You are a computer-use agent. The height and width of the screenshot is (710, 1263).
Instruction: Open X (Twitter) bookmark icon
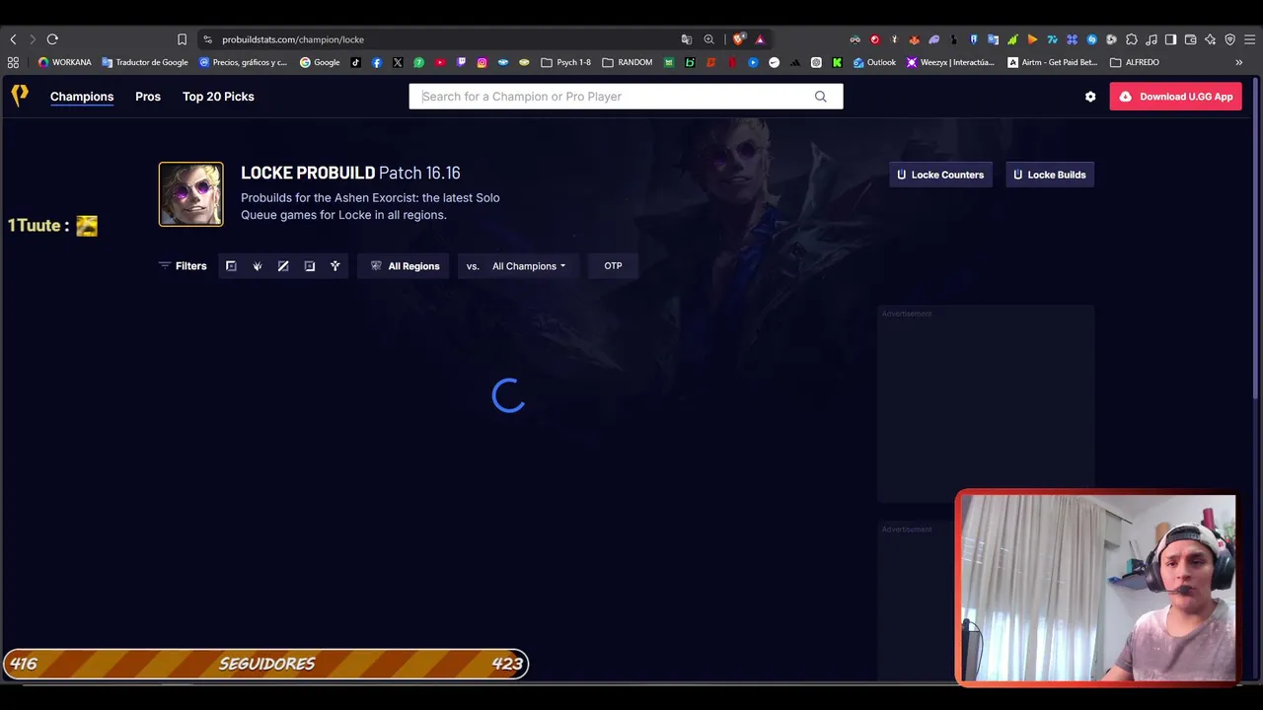398,62
